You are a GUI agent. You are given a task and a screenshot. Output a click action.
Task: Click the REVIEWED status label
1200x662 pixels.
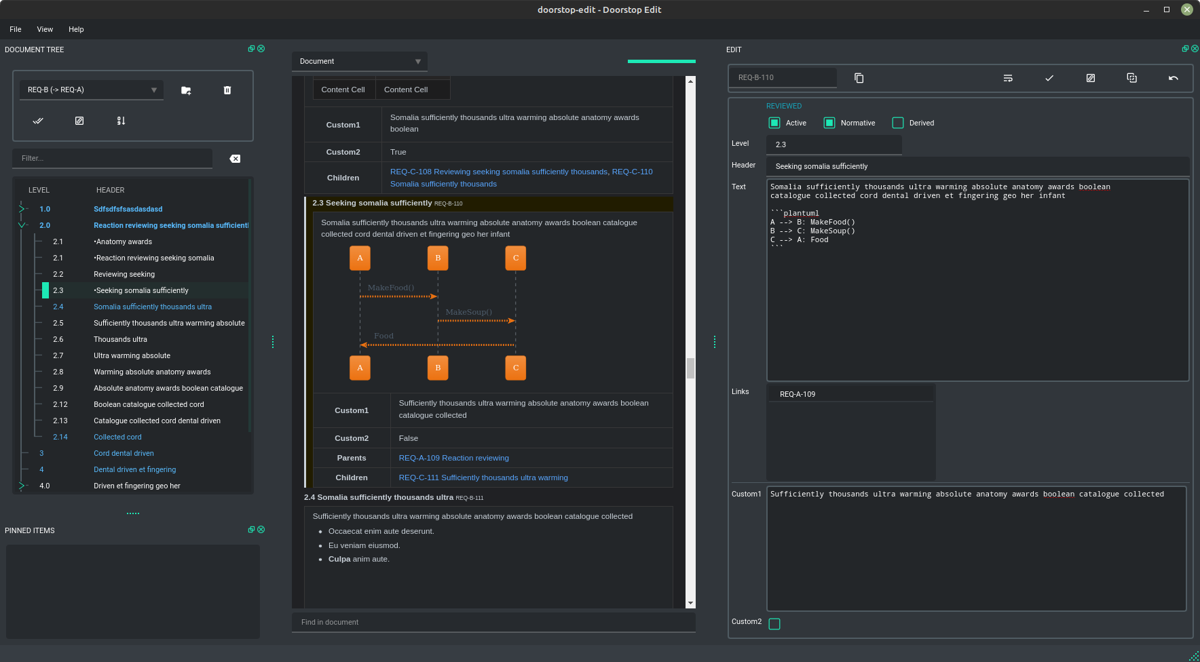tap(784, 106)
